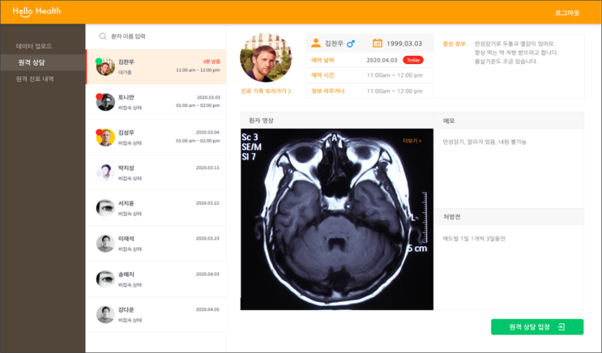602x353 pixels.
Task: Click the red Today badge
Action: [413, 60]
